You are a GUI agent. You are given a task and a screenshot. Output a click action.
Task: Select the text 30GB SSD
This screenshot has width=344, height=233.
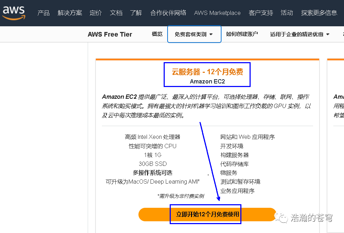pyautogui.click(x=152, y=164)
